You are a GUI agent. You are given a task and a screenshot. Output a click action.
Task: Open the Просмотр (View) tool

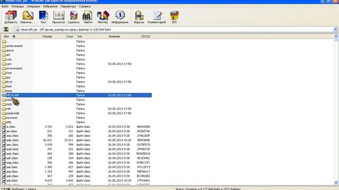(58, 17)
